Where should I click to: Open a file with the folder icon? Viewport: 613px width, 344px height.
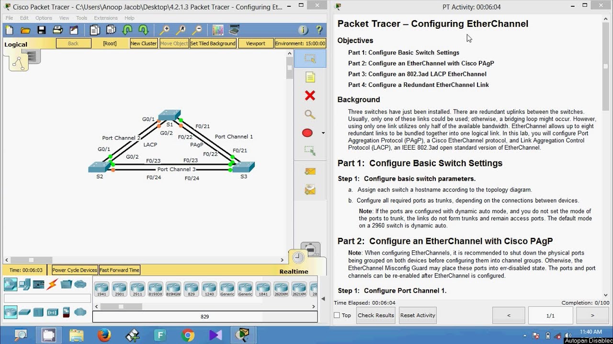pos(25,30)
